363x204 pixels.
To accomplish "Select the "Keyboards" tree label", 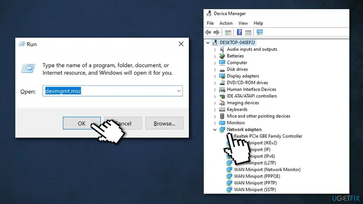I will (x=237, y=109).
